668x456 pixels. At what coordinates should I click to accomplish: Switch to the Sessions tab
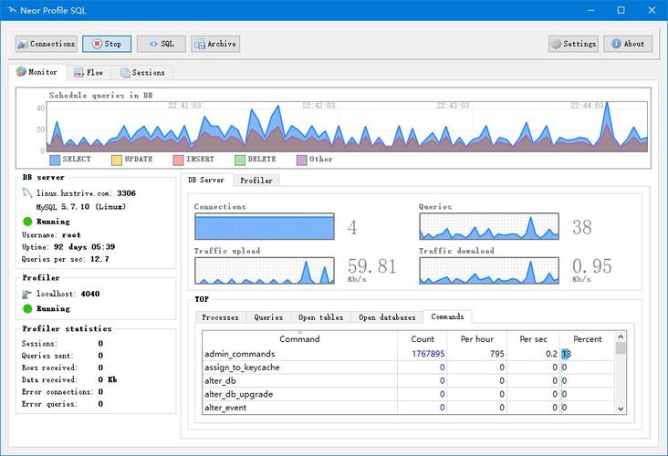pyautogui.click(x=142, y=73)
